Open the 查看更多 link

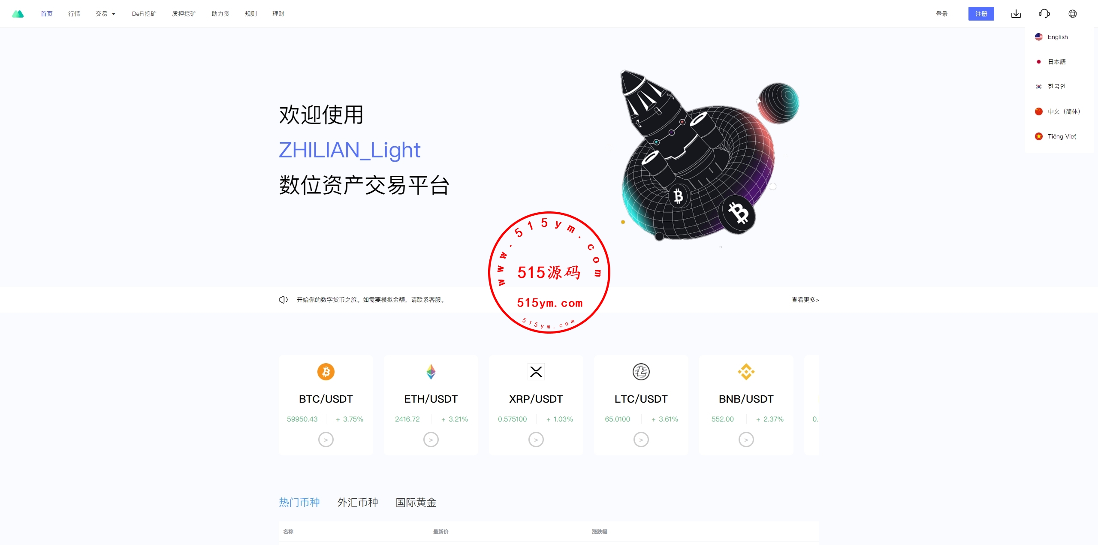point(805,300)
